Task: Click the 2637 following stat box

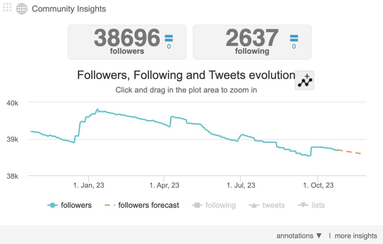Action: tap(252, 42)
